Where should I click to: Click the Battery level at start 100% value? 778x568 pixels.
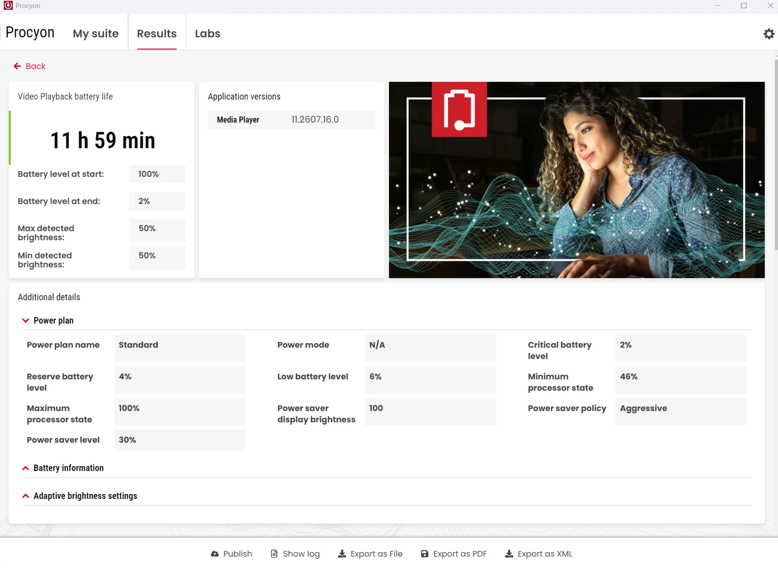coord(157,174)
